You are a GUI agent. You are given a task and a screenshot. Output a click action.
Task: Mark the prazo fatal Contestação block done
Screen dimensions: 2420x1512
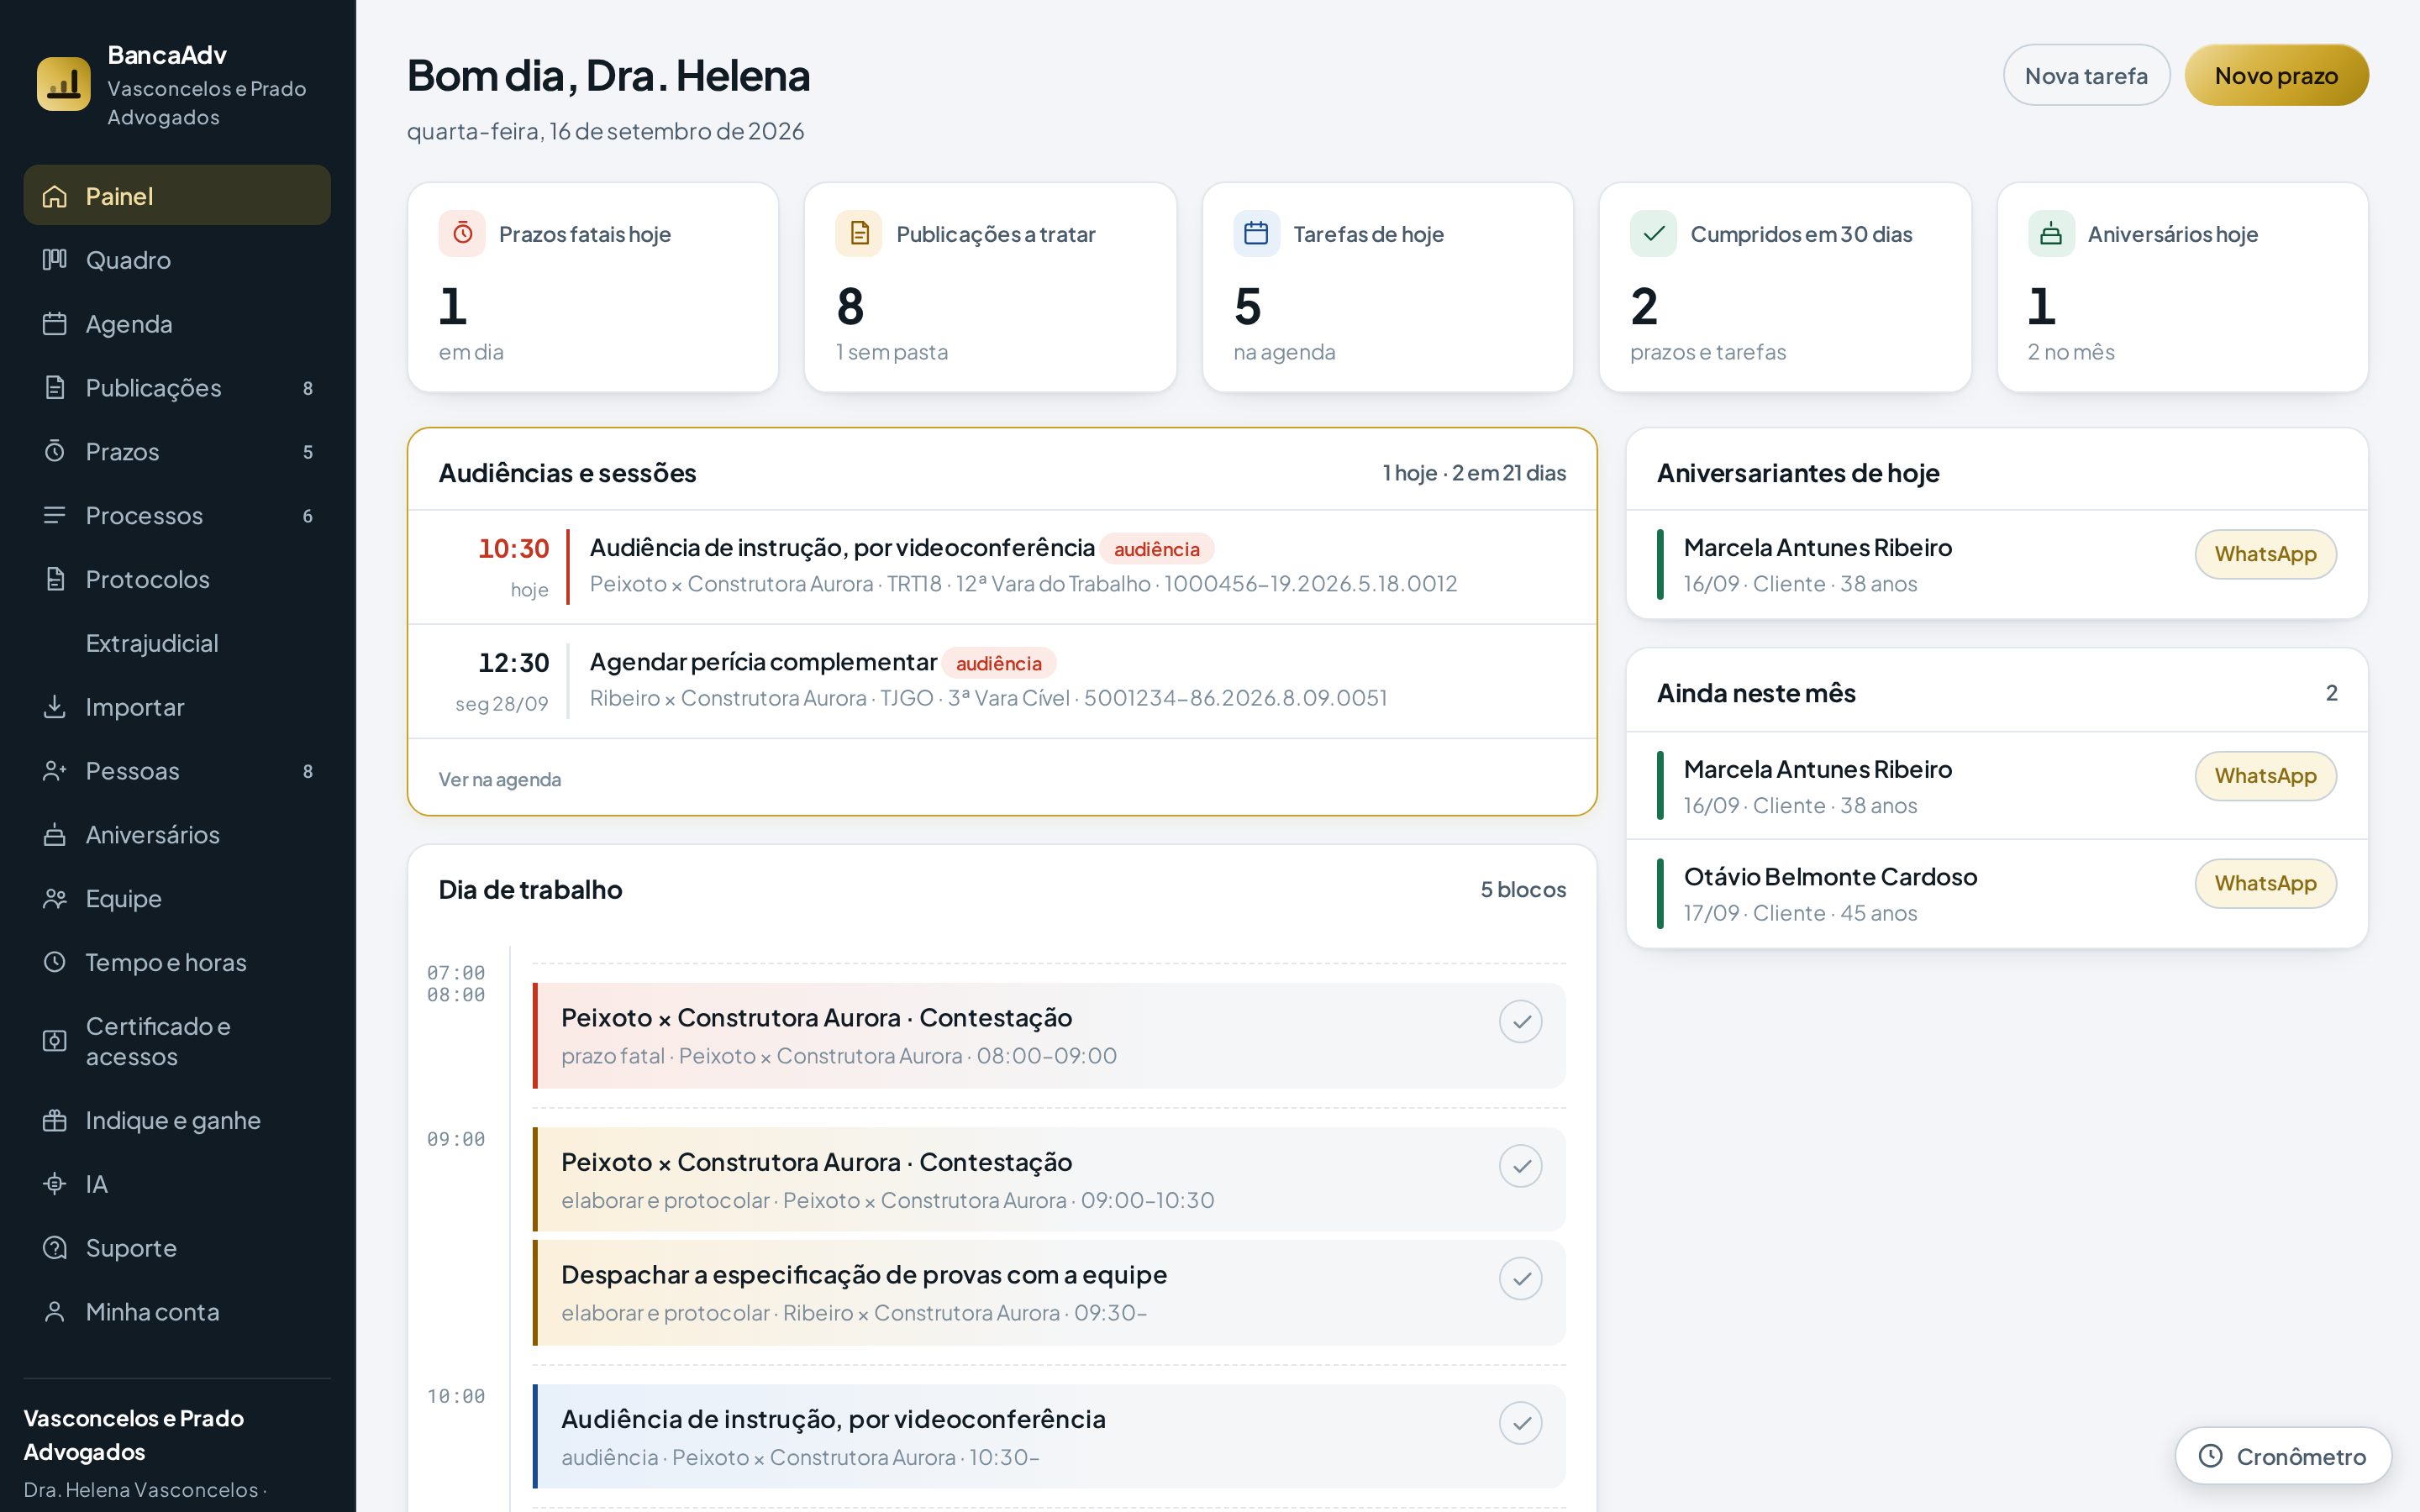tap(1520, 1022)
